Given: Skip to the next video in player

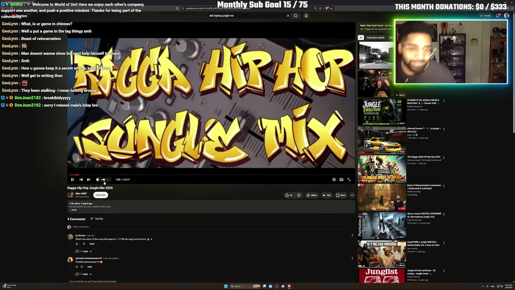Looking at the screenshot, I should [x=89, y=180].
